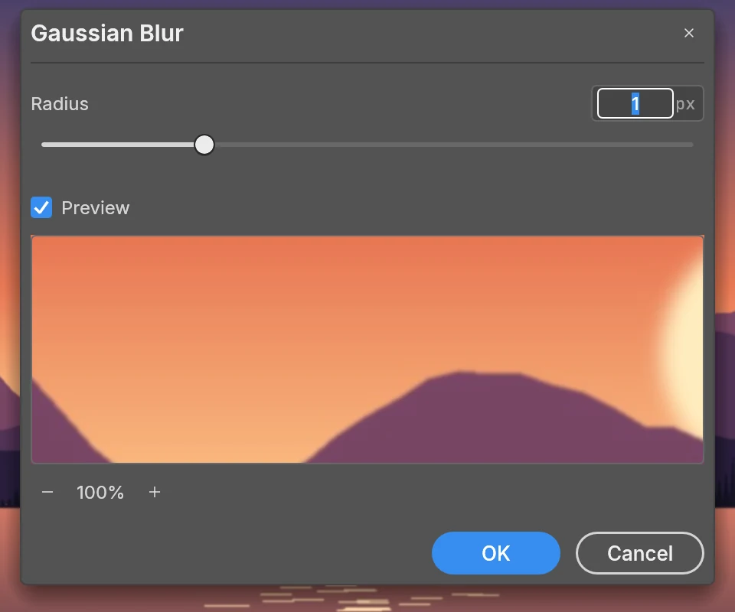Zoom in the preview with the plus icon
The width and height of the screenshot is (735, 612).
pos(155,492)
